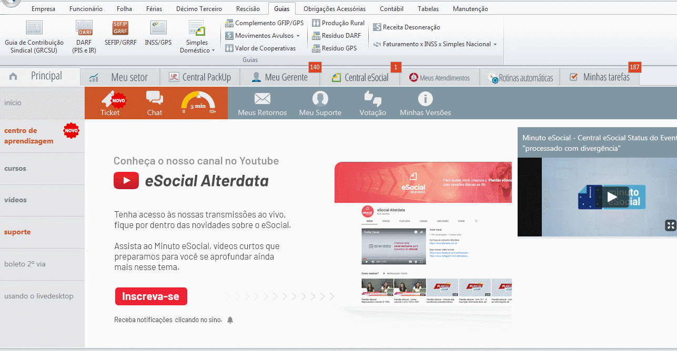677x351 pixels.
Task: Open the Tabelas ribbon tab
Action: pyautogui.click(x=428, y=9)
